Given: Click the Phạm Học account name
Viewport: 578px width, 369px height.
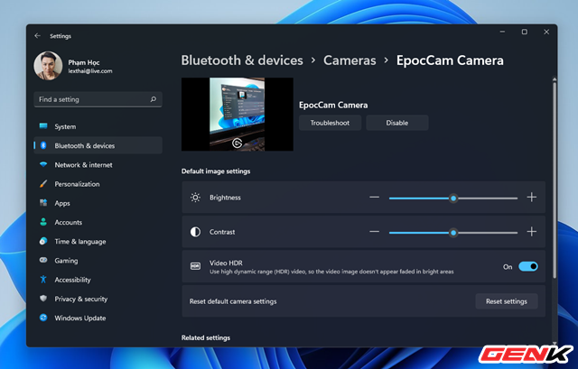Looking at the screenshot, I should point(84,62).
